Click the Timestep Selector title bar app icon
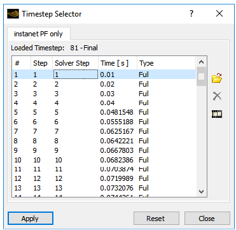The width and height of the screenshot is (236, 230). [x=13, y=14]
